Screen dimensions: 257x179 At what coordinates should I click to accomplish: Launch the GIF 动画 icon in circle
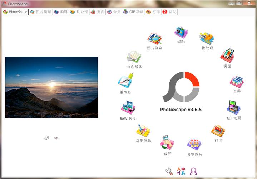coord(234,108)
